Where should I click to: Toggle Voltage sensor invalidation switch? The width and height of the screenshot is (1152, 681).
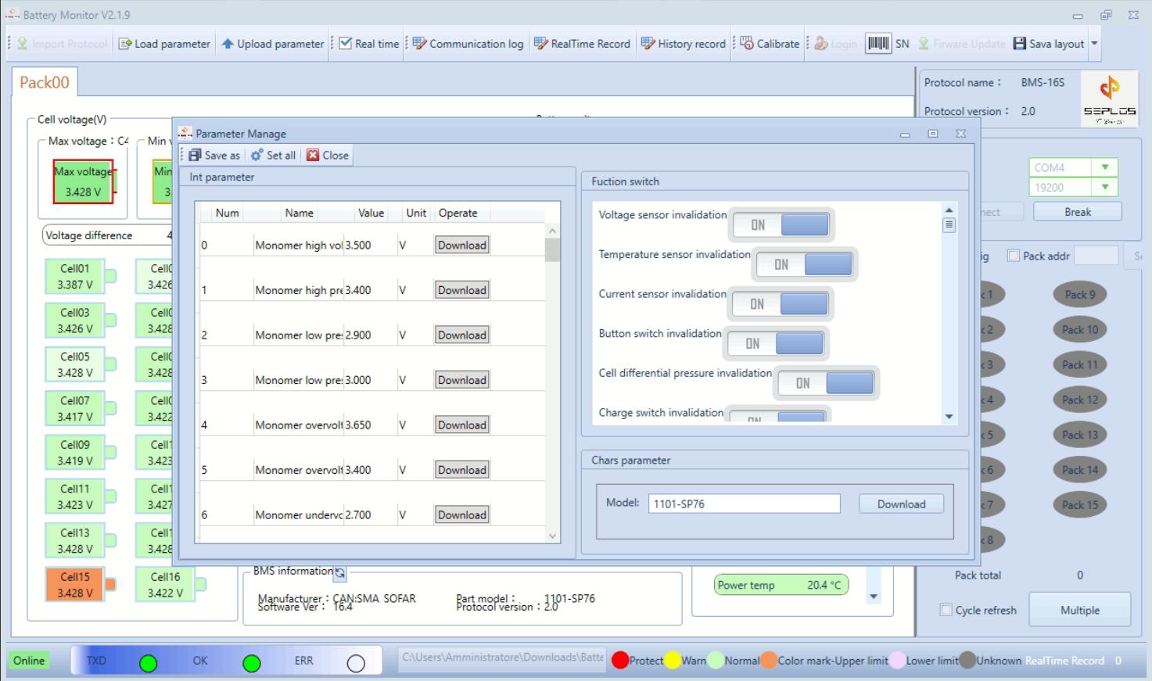(x=780, y=224)
